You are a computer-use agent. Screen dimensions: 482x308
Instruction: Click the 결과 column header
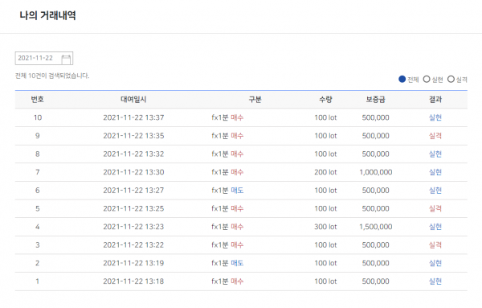(435, 100)
